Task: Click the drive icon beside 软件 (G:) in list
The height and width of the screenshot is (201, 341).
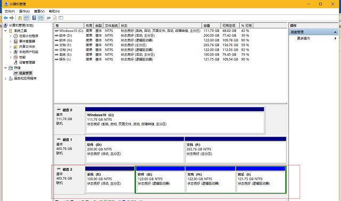Action: (x=56, y=40)
